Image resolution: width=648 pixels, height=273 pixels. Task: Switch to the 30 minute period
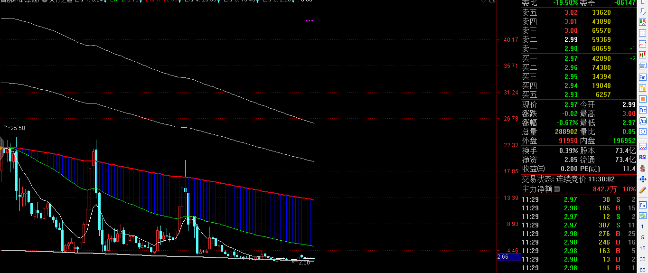643,260
